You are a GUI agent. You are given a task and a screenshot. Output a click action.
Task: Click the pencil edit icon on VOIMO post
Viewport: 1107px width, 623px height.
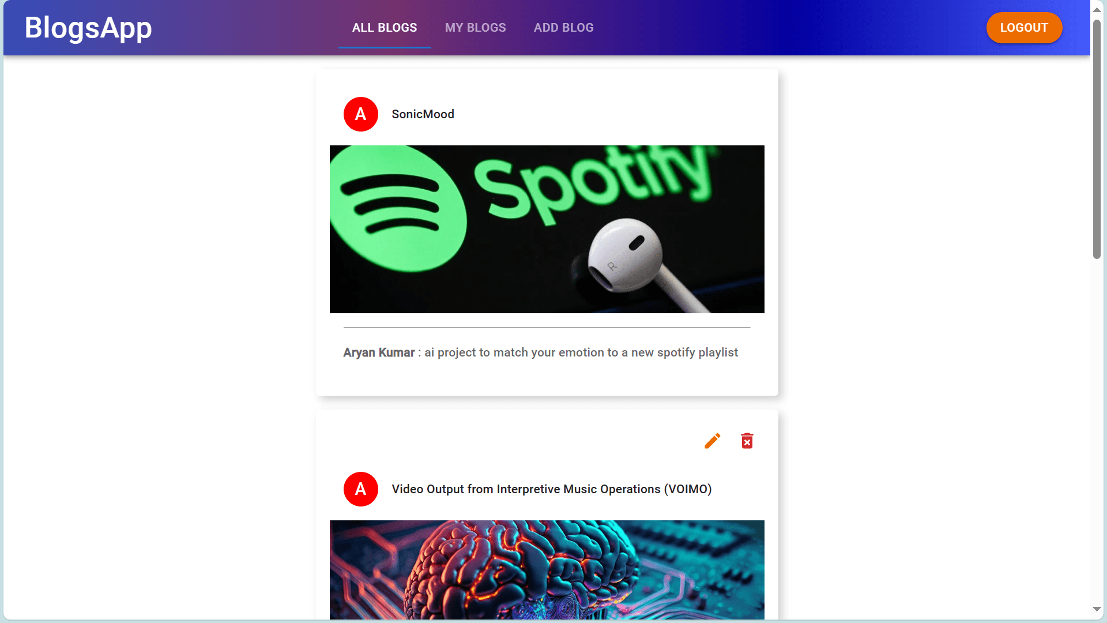click(x=713, y=441)
